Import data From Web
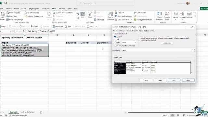 12,16
